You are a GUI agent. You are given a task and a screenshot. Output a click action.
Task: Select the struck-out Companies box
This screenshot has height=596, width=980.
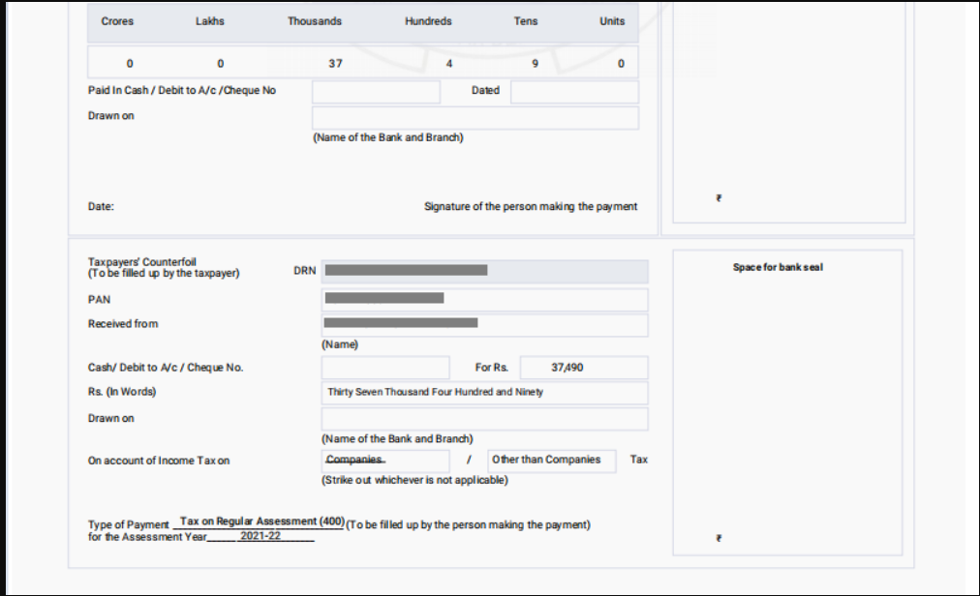tap(385, 461)
